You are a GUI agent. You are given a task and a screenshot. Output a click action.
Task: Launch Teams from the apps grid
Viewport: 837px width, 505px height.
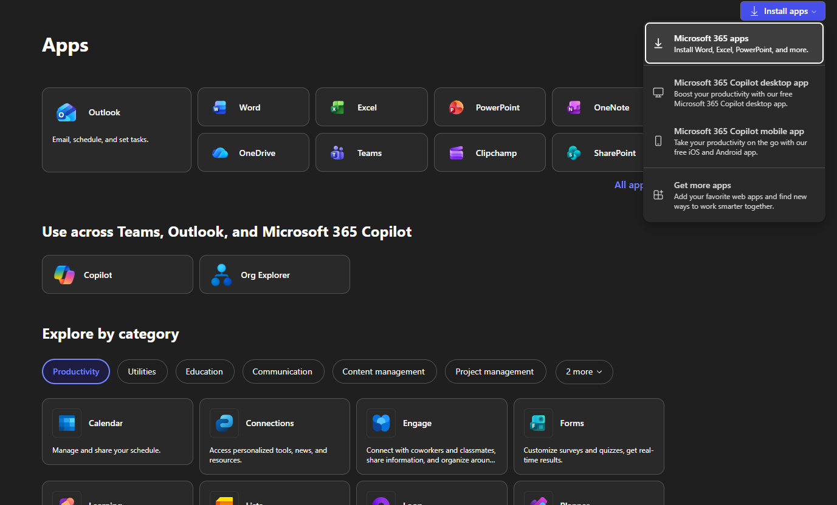pyautogui.click(x=337, y=153)
